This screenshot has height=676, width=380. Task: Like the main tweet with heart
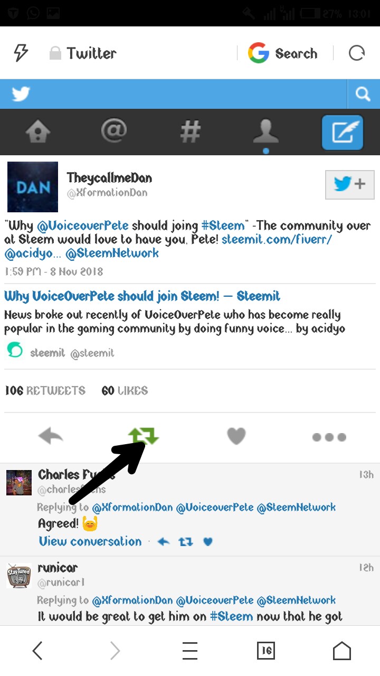tap(236, 436)
